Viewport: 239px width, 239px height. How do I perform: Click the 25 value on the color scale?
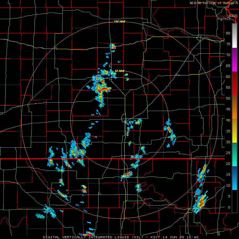228,153
